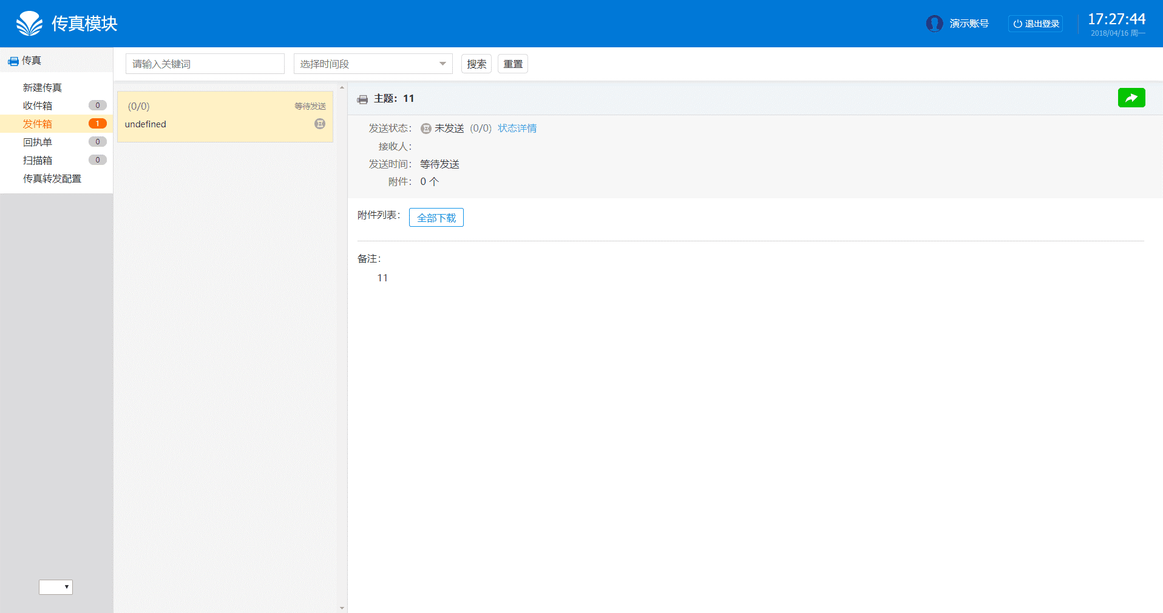The width and height of the screenshot is (1163, 613).
Task: Open the 选择时间段 time range dropdown
Action: coord(373,64)
